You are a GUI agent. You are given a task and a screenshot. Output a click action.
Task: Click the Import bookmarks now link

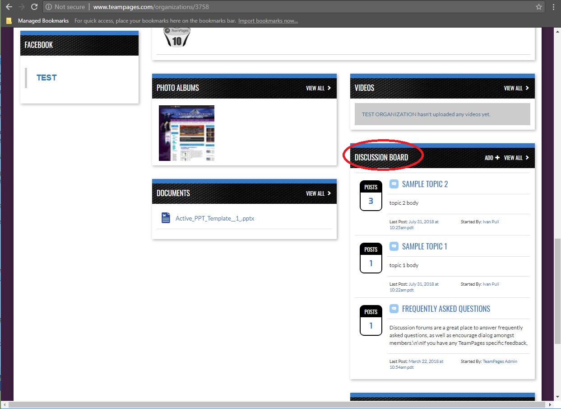[x=268, y=20]
